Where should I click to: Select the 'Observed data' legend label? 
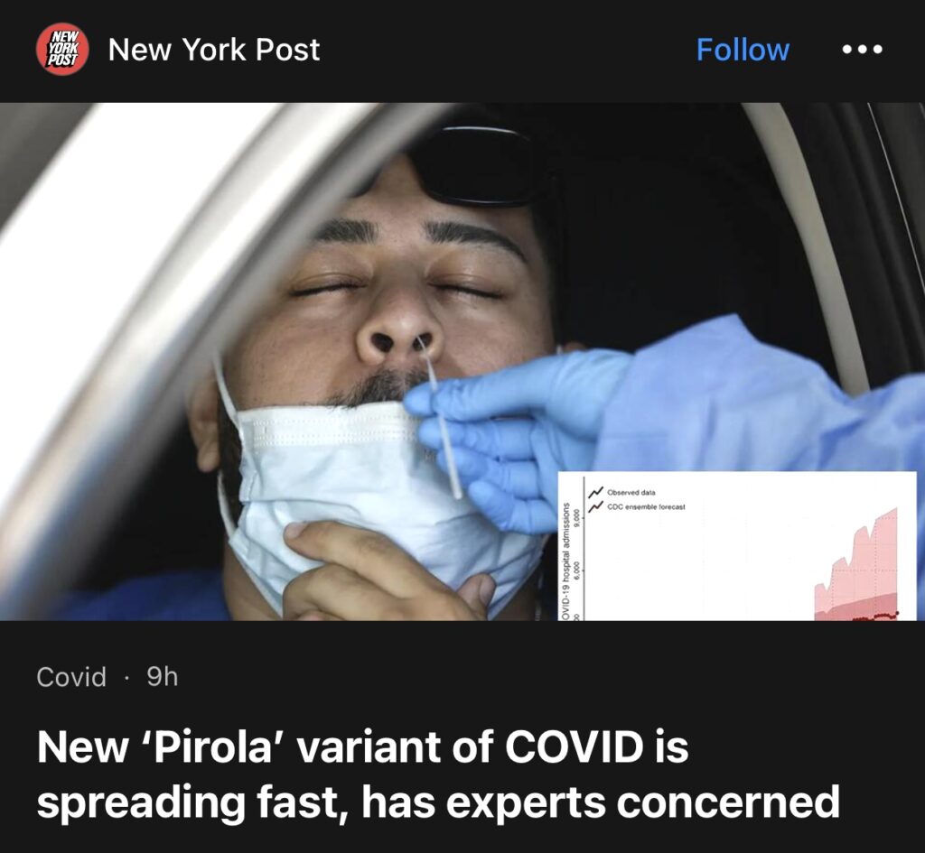[x=631, y=492]
